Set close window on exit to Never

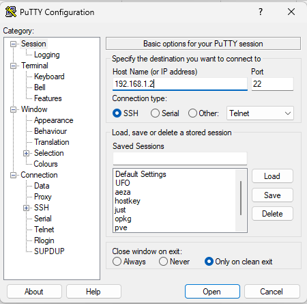click(163, 262)
